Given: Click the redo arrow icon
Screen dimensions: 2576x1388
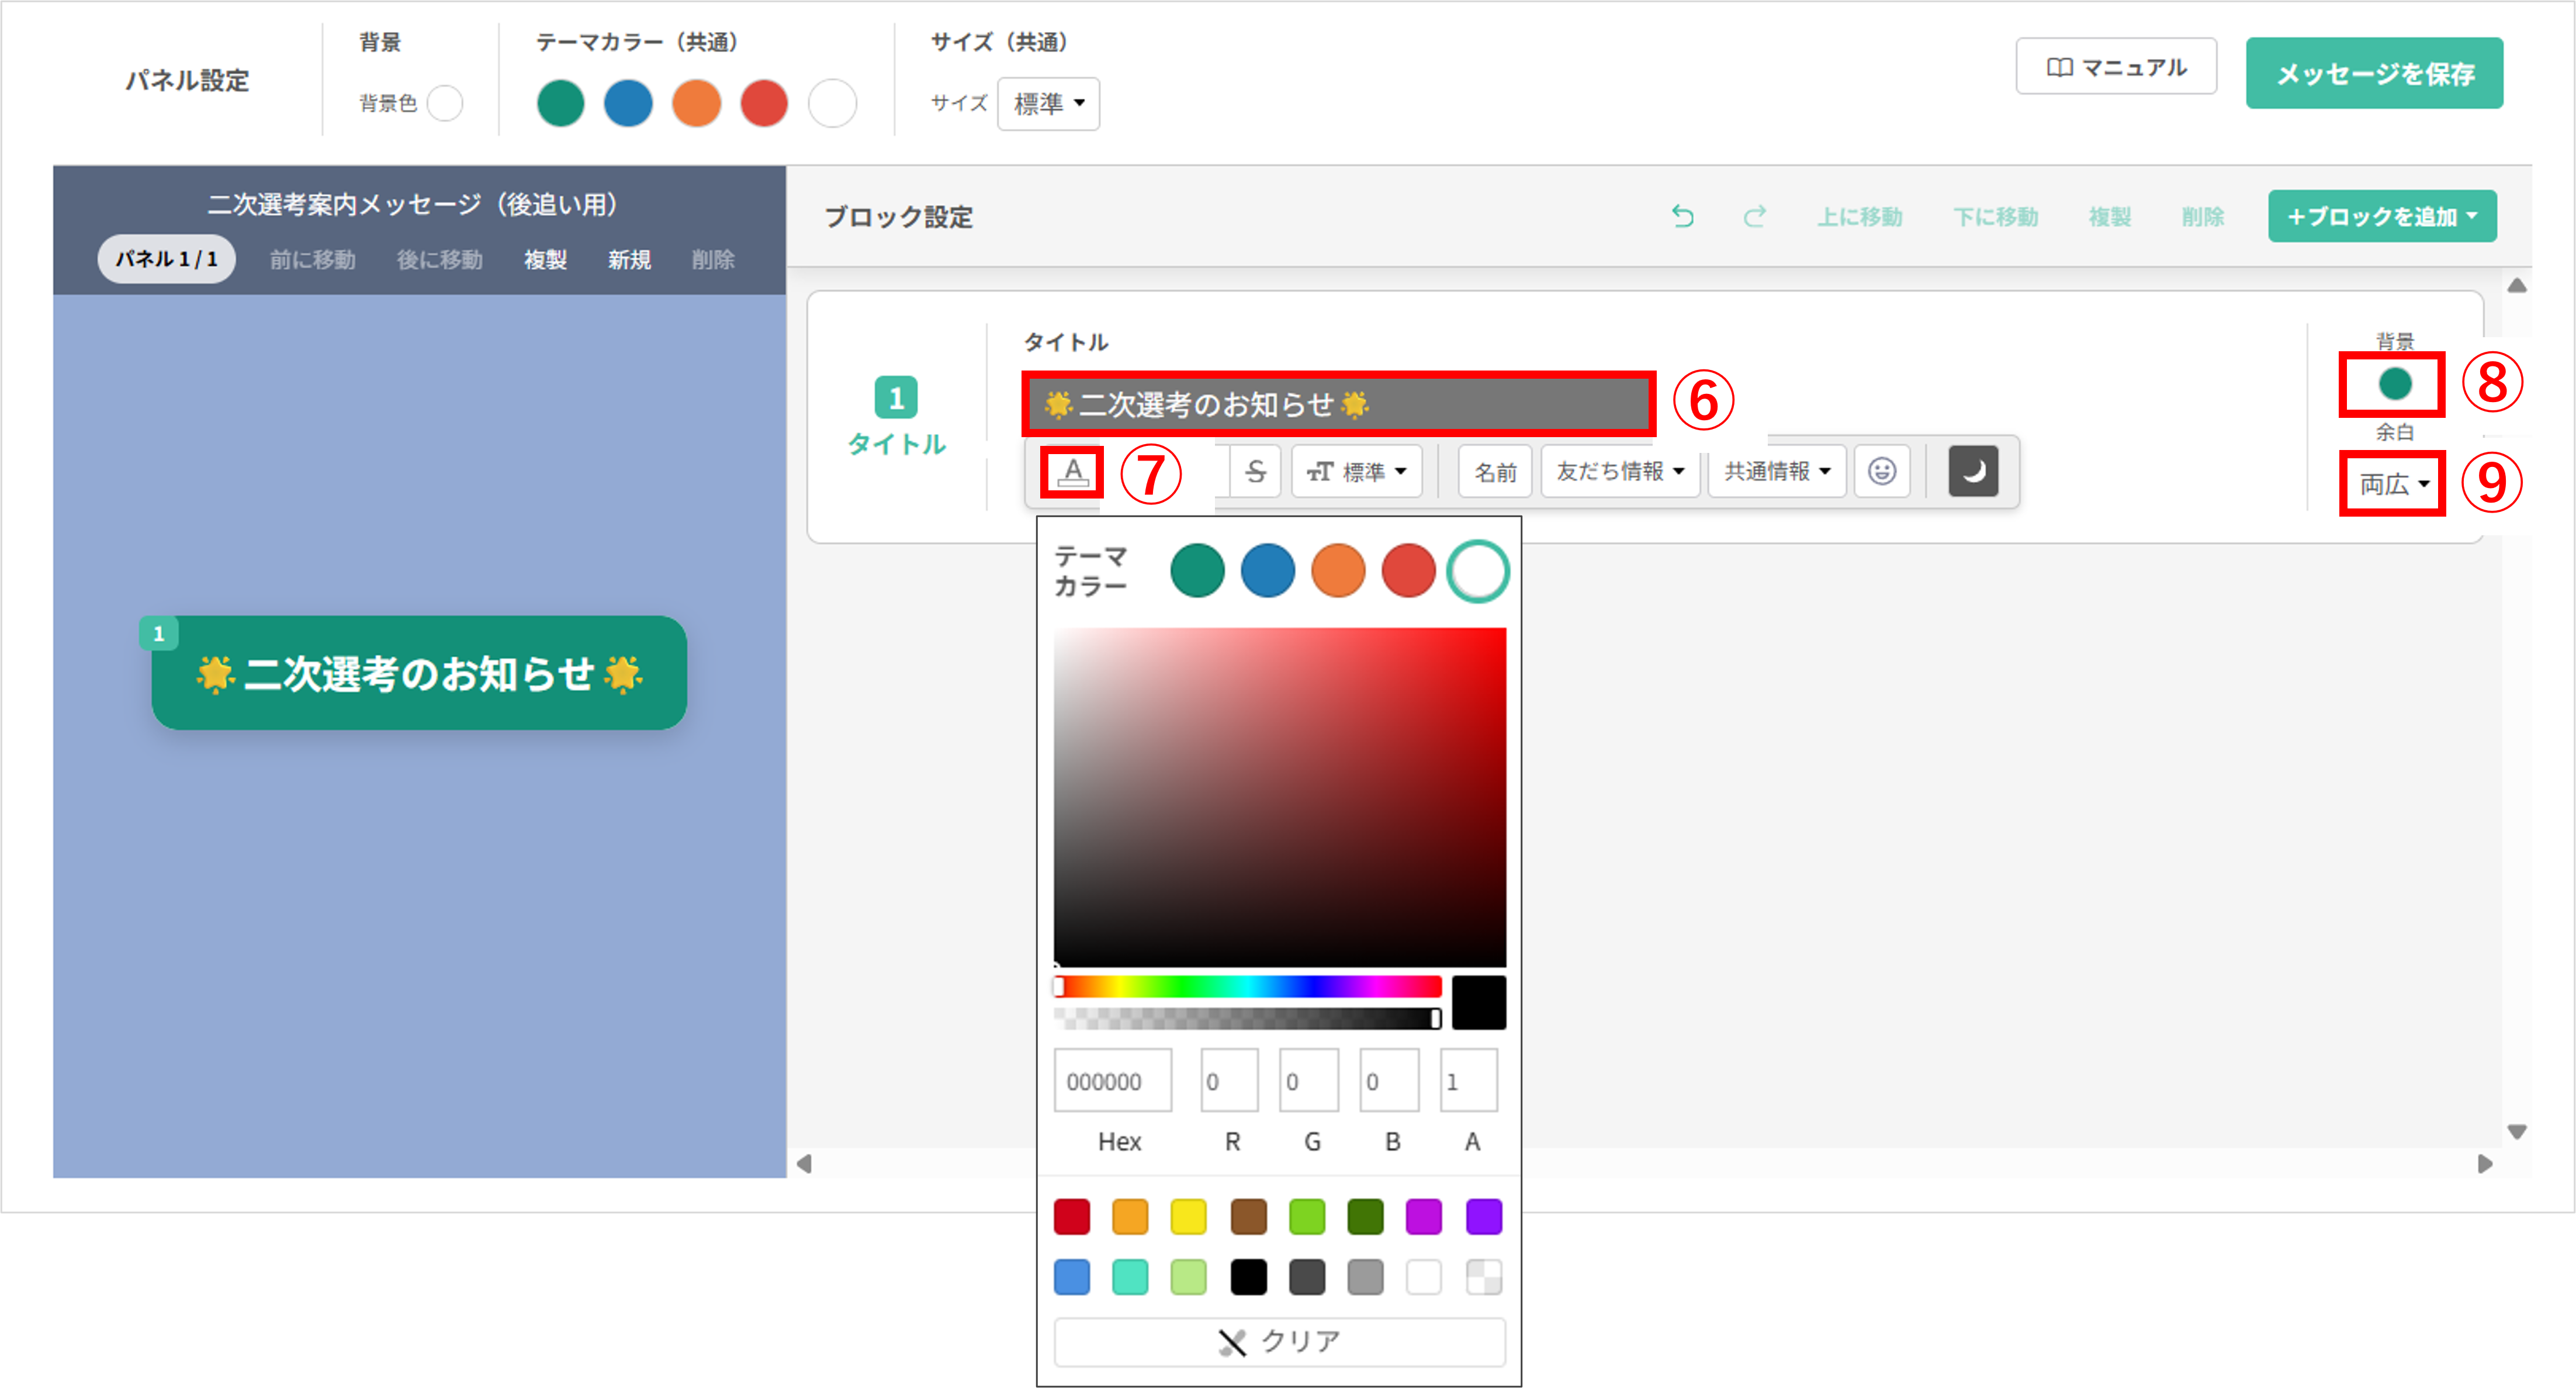Looking at the screenshot, I should pos(1754,217).
